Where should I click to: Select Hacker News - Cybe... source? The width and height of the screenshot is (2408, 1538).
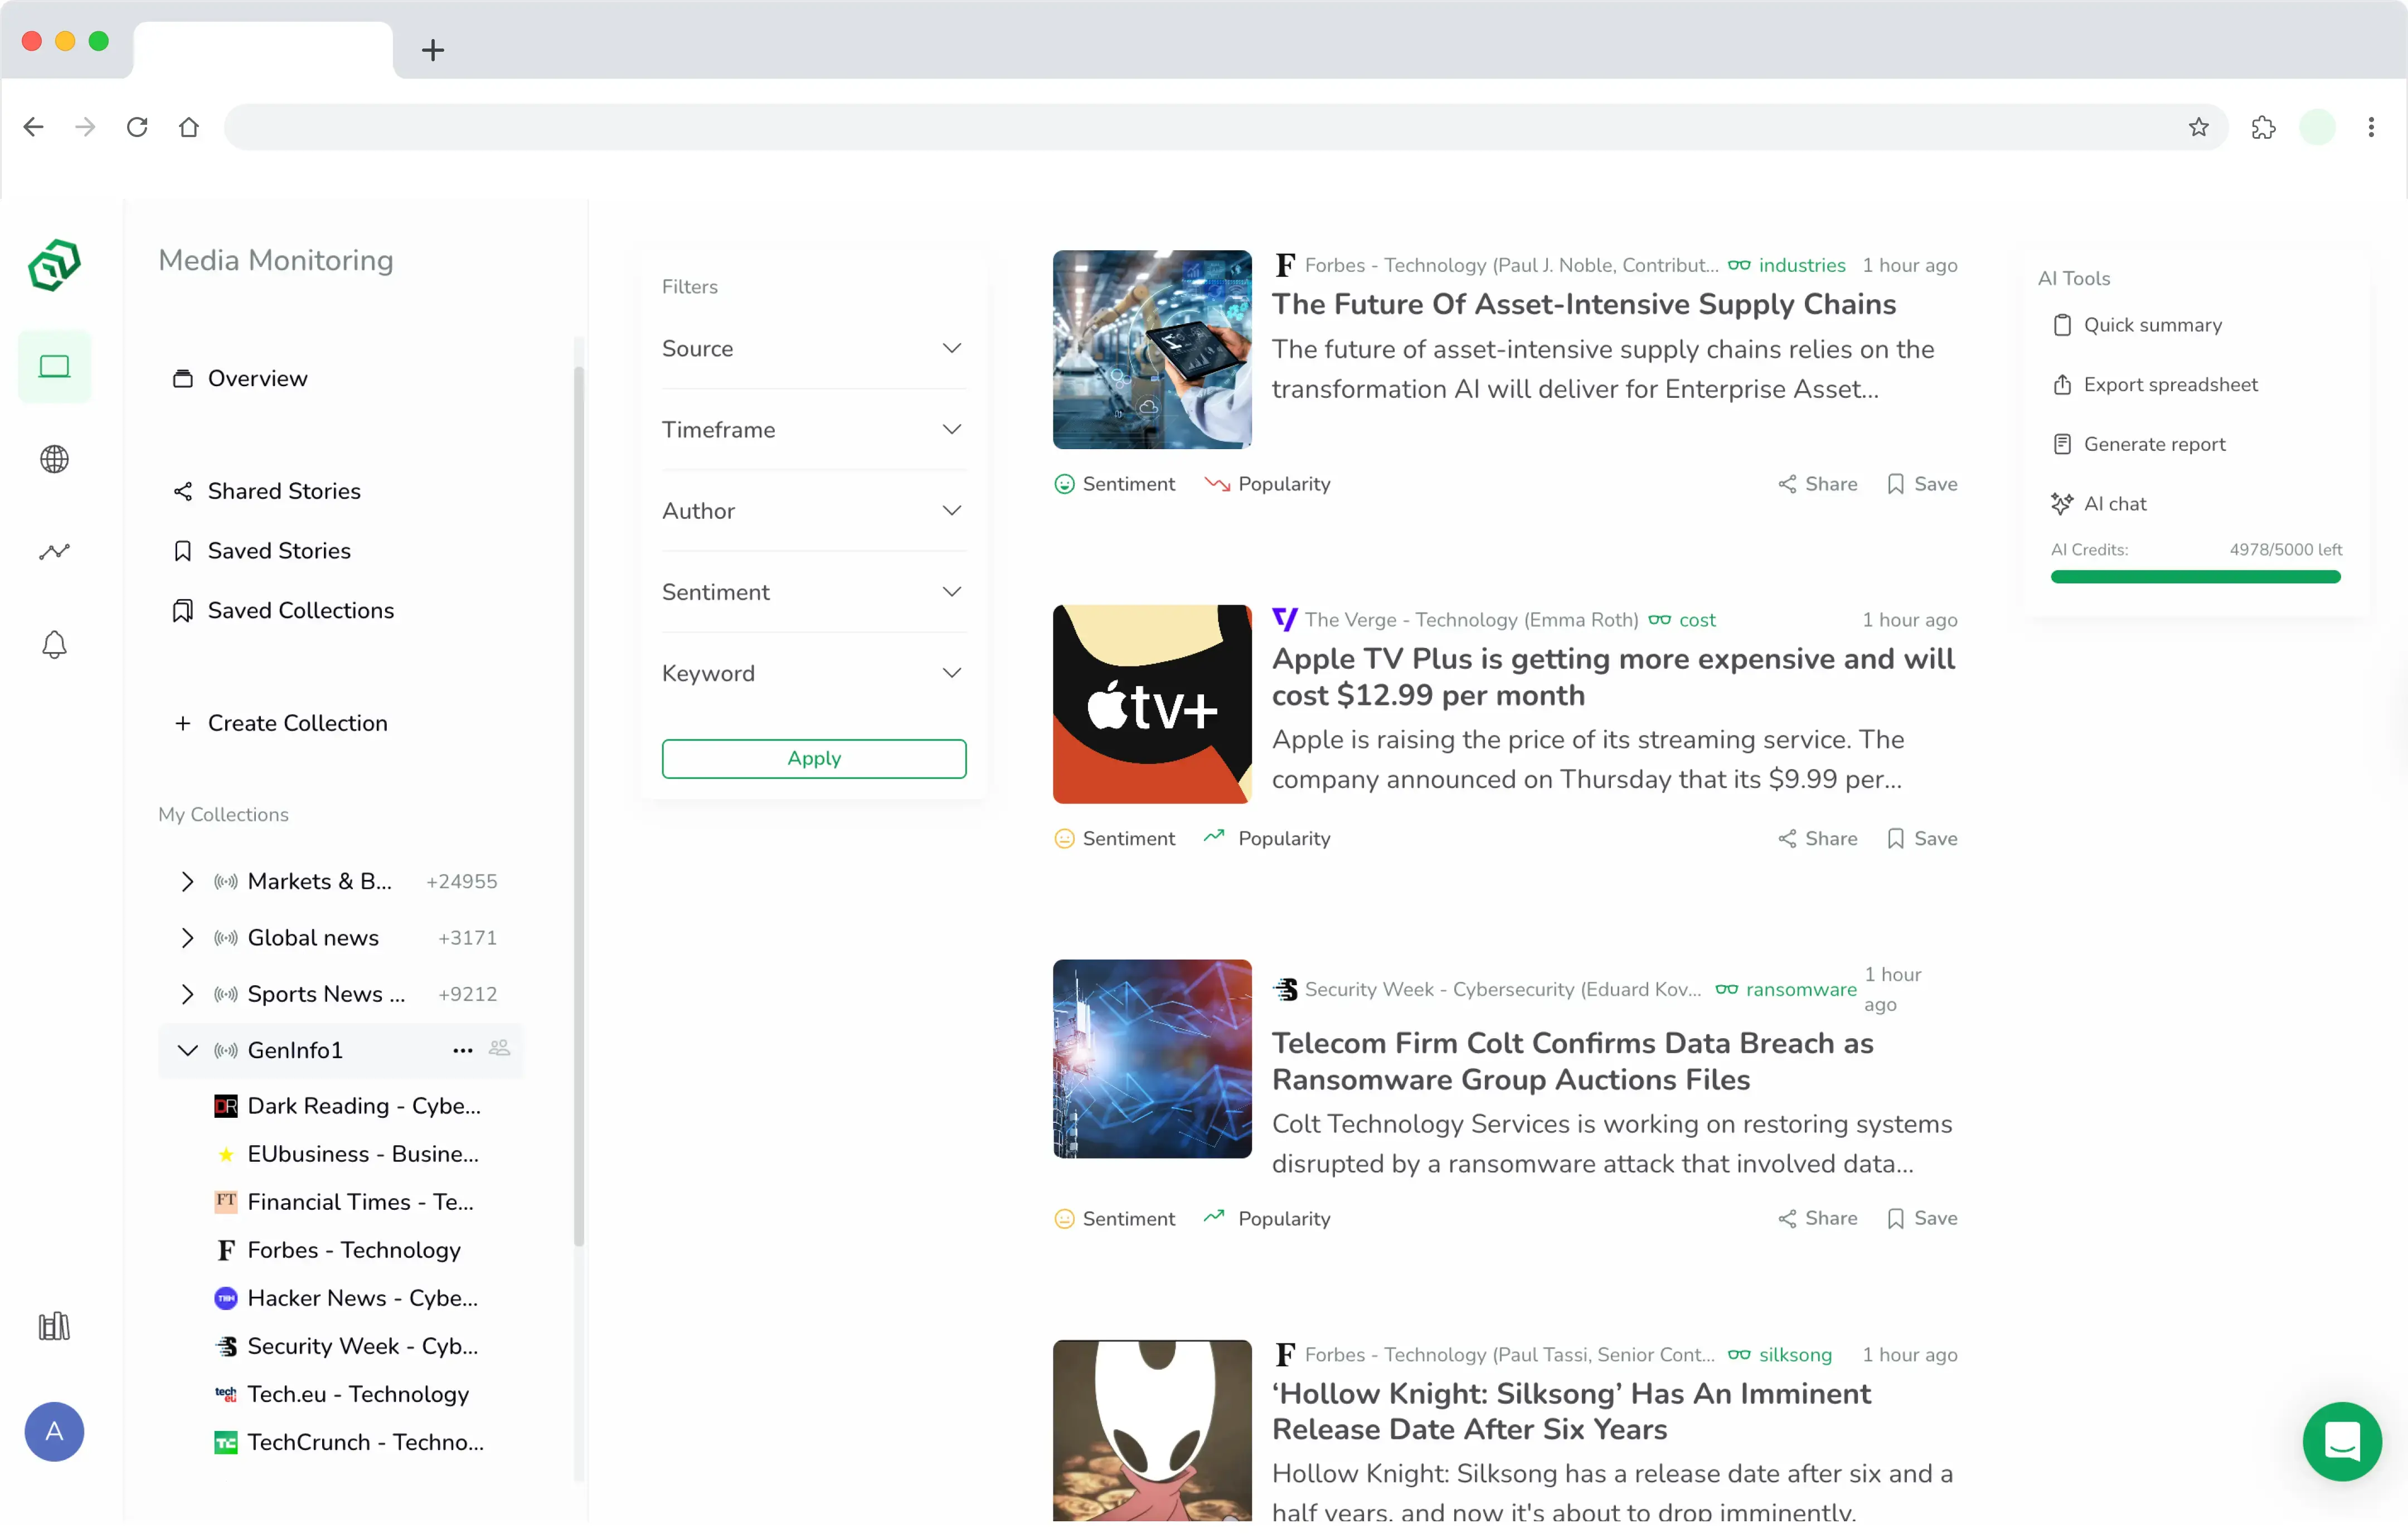pos(346,1297)
